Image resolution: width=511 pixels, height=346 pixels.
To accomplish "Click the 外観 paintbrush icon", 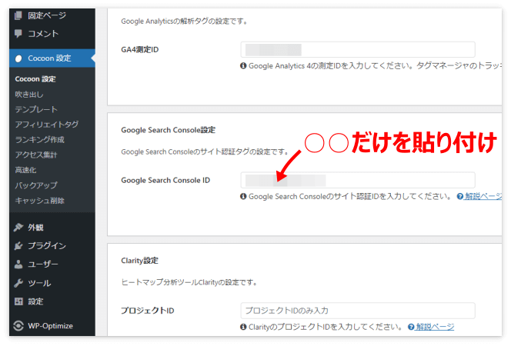I will (x=18, y=227).
